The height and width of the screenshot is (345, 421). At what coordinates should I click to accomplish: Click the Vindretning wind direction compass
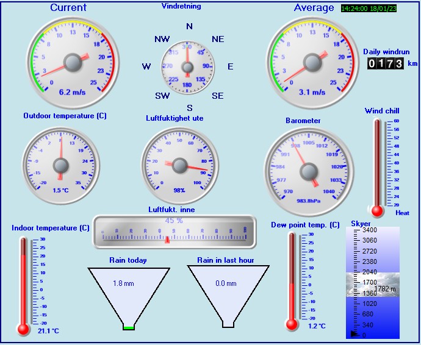(x=187, y=66)
